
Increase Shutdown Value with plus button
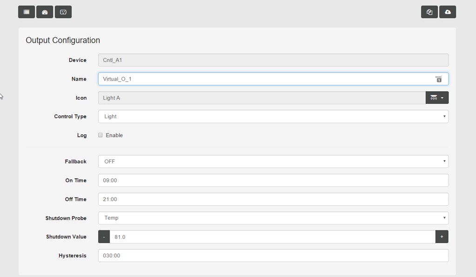pos(442,237)
